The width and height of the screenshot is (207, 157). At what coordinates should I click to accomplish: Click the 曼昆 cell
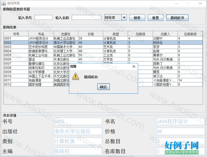[x=165, y=72]
